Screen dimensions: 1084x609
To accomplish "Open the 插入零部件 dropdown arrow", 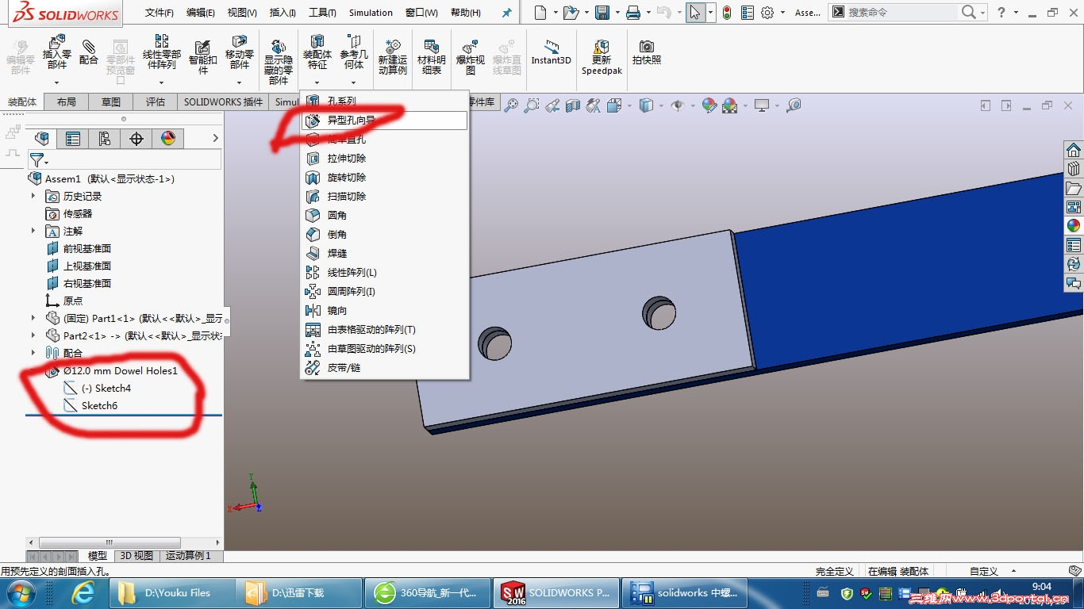I will 57,82.
